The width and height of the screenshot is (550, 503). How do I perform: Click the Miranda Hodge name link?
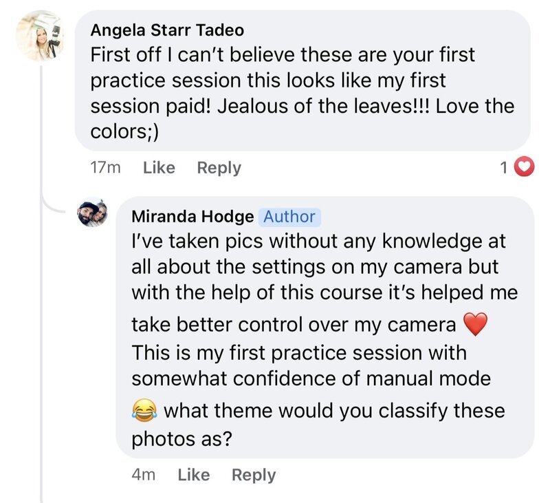(x=192, y=217)
